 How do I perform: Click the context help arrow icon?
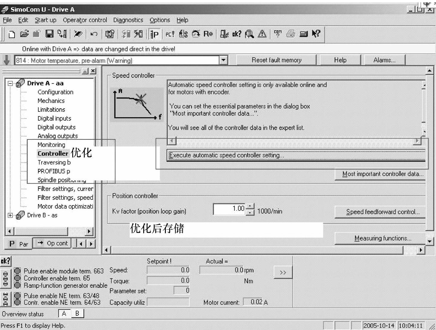click(316, 34)
